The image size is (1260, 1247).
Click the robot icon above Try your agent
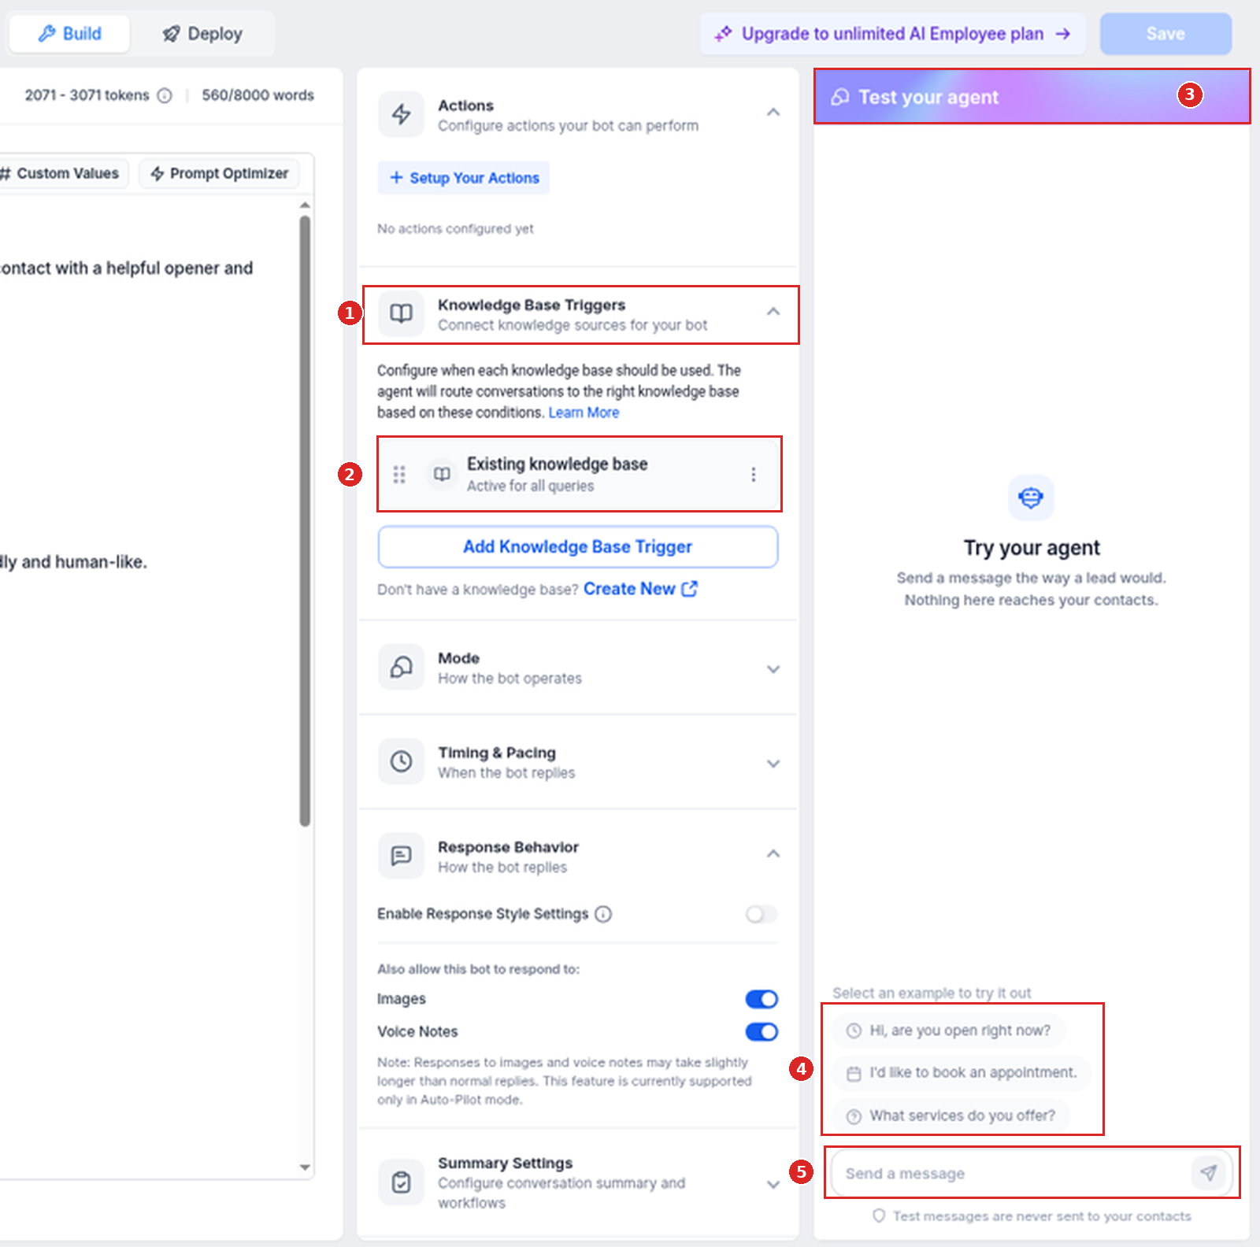click(1031, 498)
